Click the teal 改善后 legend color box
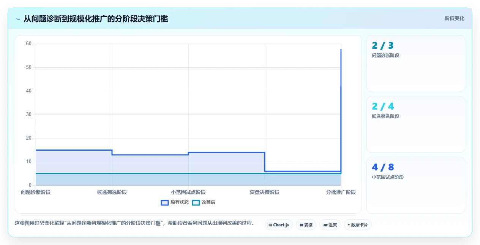Screen dimensions: 480x245 (x=196, y=202)
